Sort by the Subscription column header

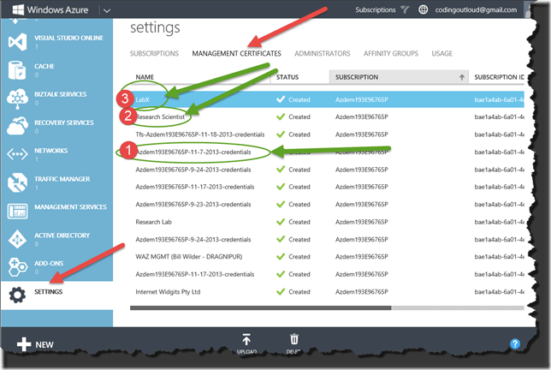click(x=400, y=77)
